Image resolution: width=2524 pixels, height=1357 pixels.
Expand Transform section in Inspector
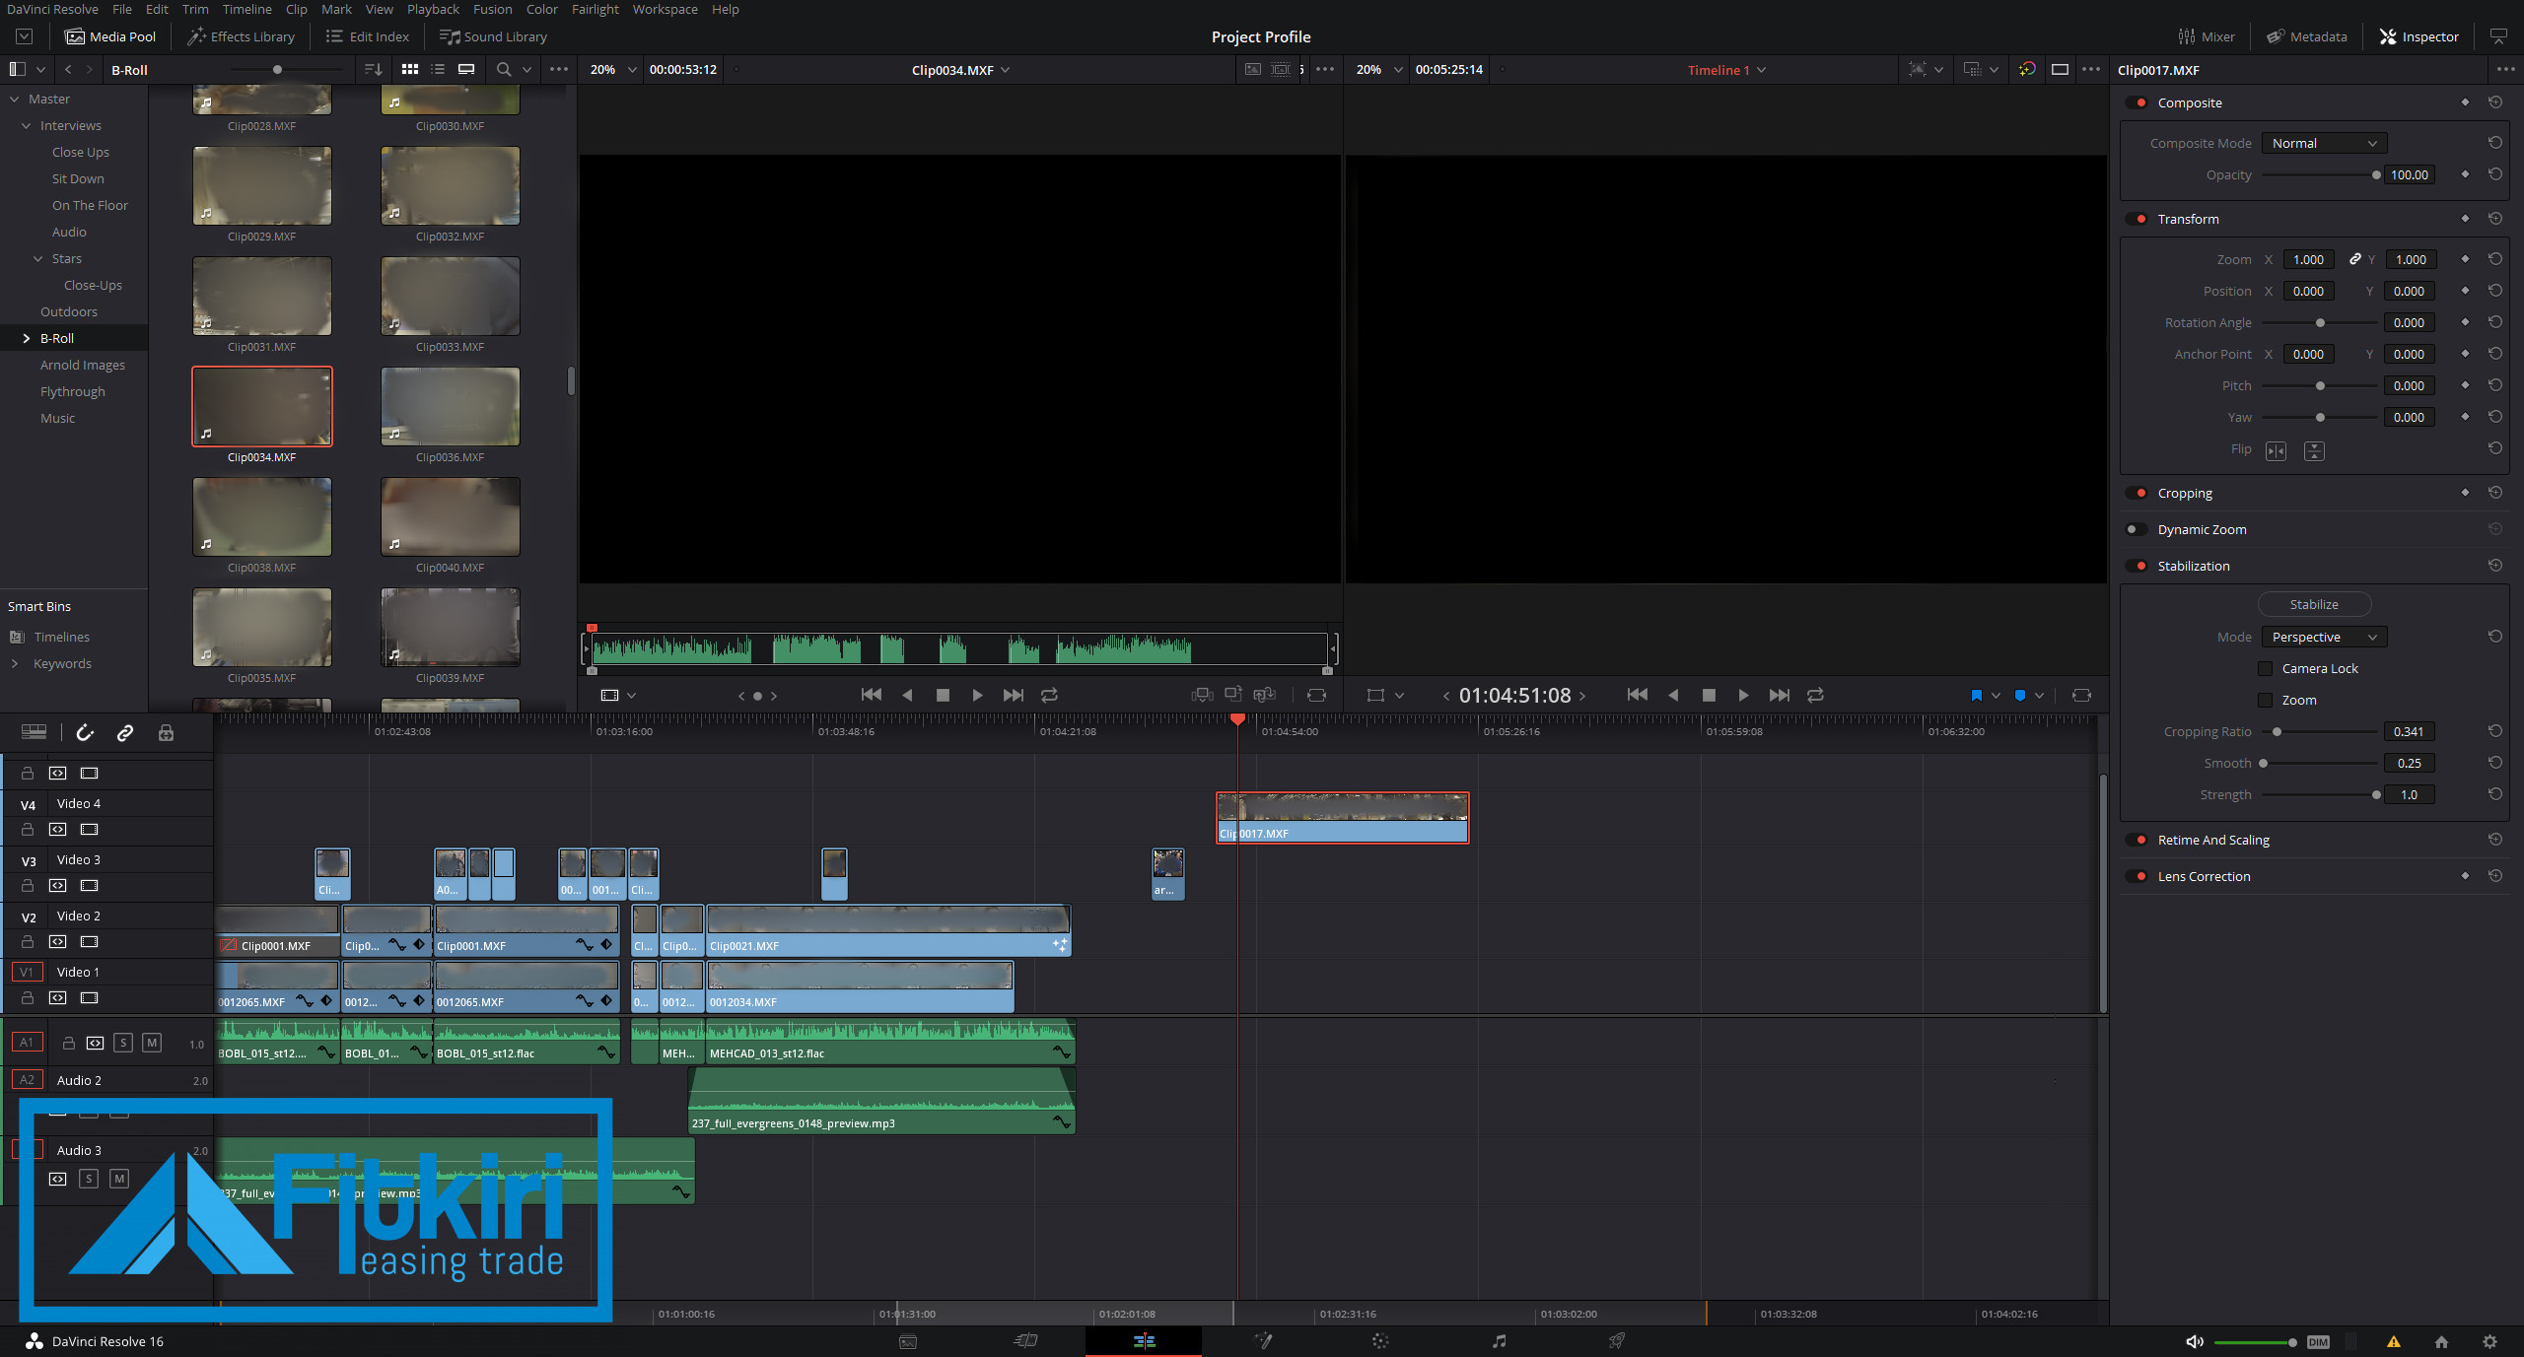(2187, 219)
